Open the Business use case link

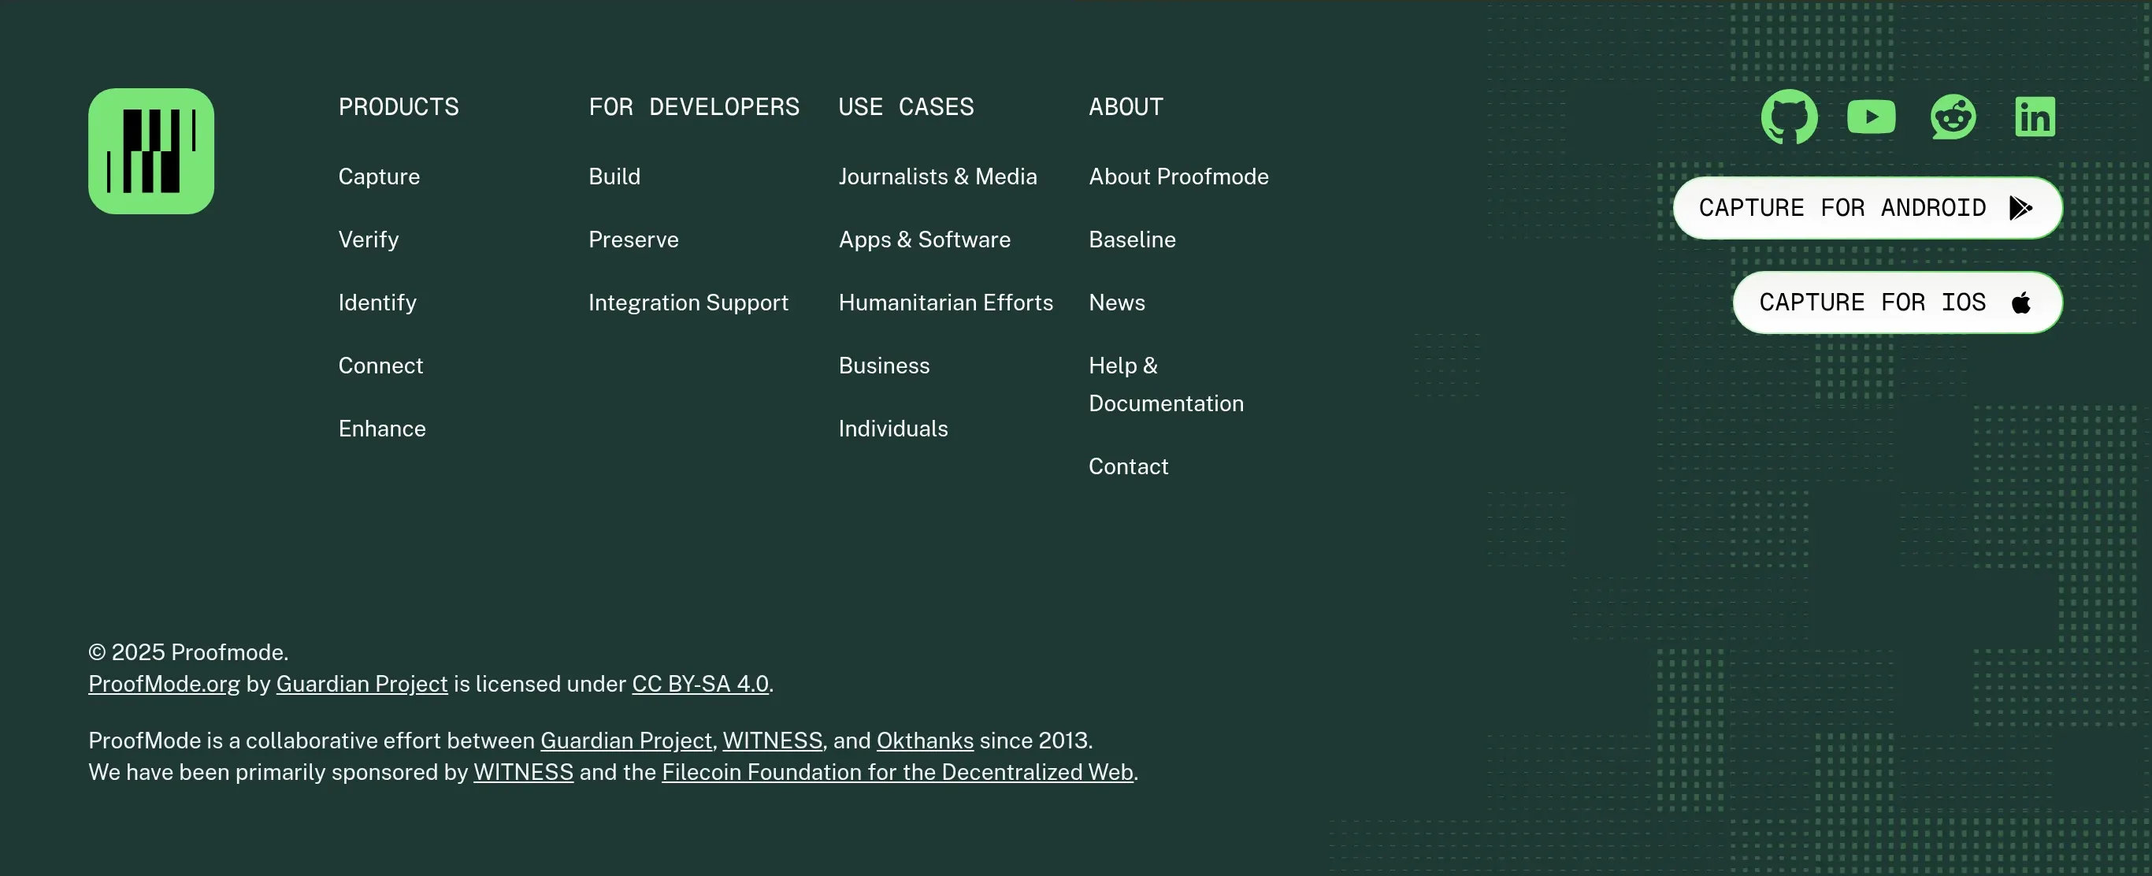pyautogui.click(x=884, y=366)
